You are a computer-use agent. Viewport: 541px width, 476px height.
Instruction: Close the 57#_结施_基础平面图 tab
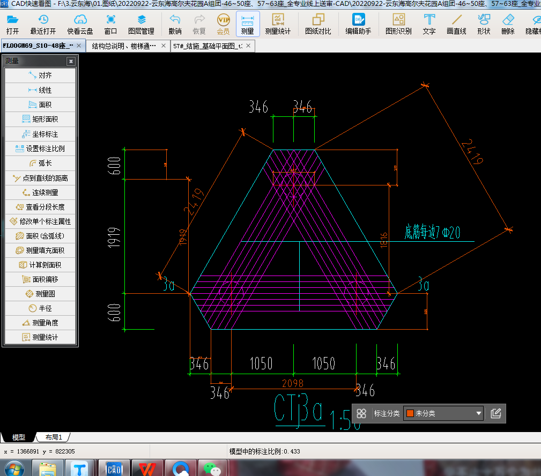pyautogui.click(x=248, y=46)
